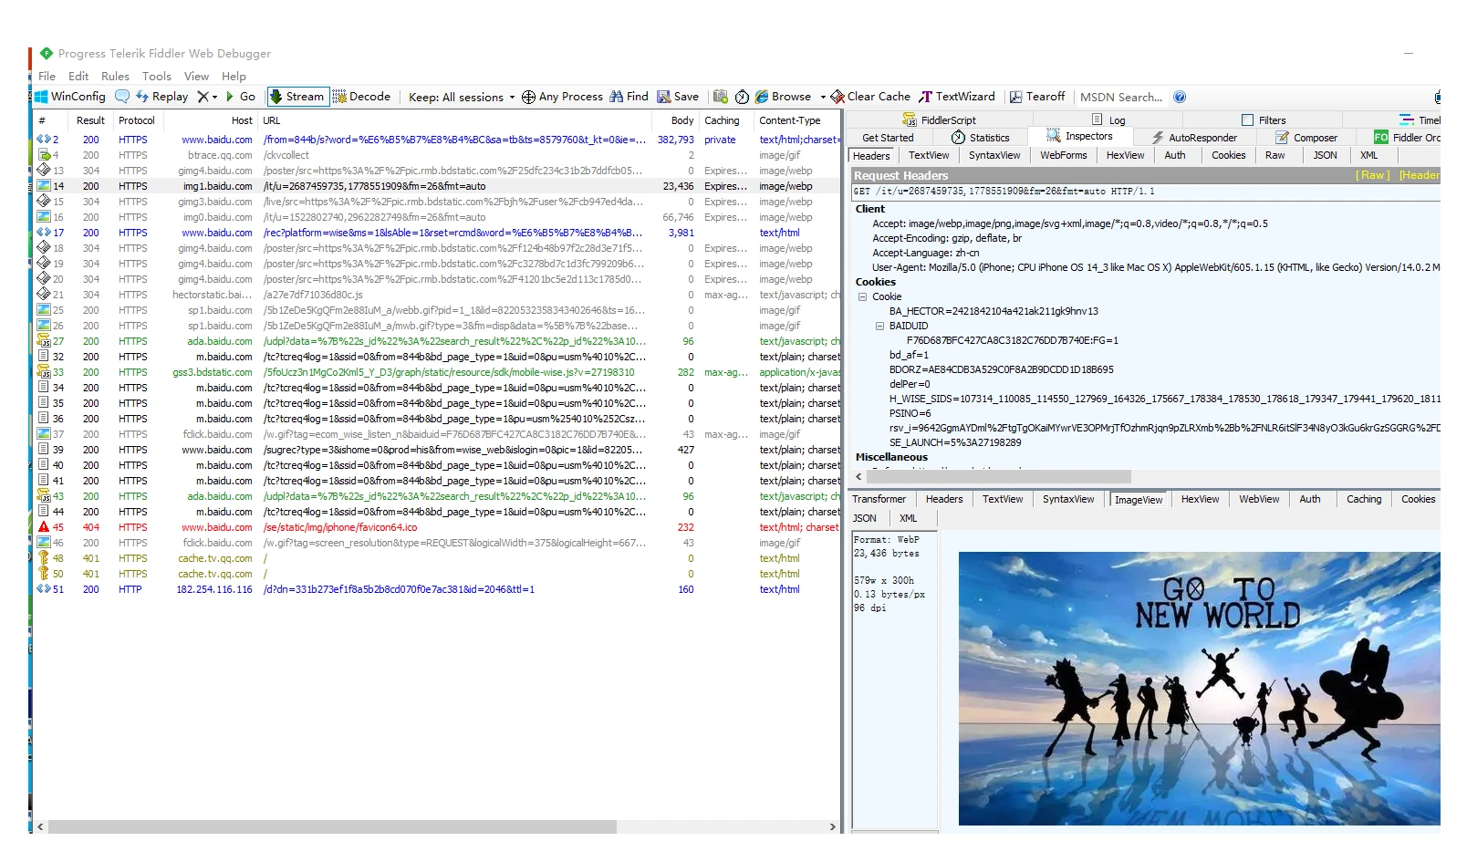Select session 48 cache.tv.qq.com 401
This screenshot has height=841, width=1467.
(x=437, y=558)
